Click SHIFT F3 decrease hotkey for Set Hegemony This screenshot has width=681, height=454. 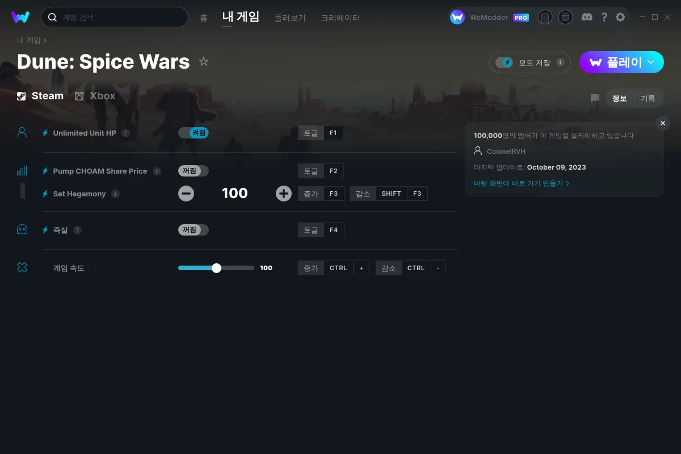(x=401, y=194)
